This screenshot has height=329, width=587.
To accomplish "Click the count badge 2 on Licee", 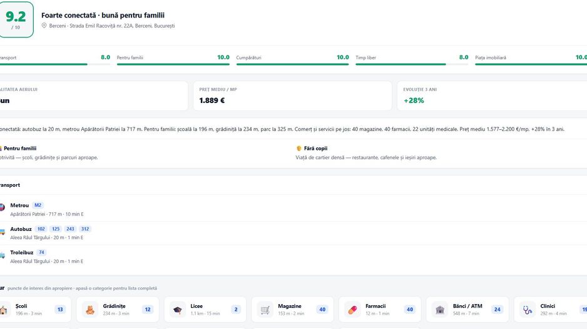I will click(236, 310).
